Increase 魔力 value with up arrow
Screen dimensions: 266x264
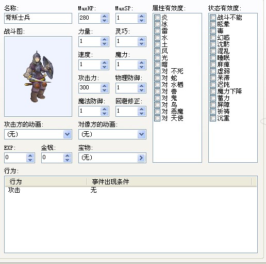pos(141,63)
